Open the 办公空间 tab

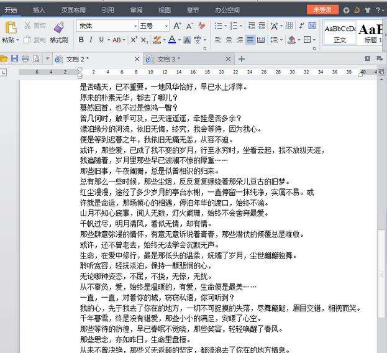click(x=227, y=10)
